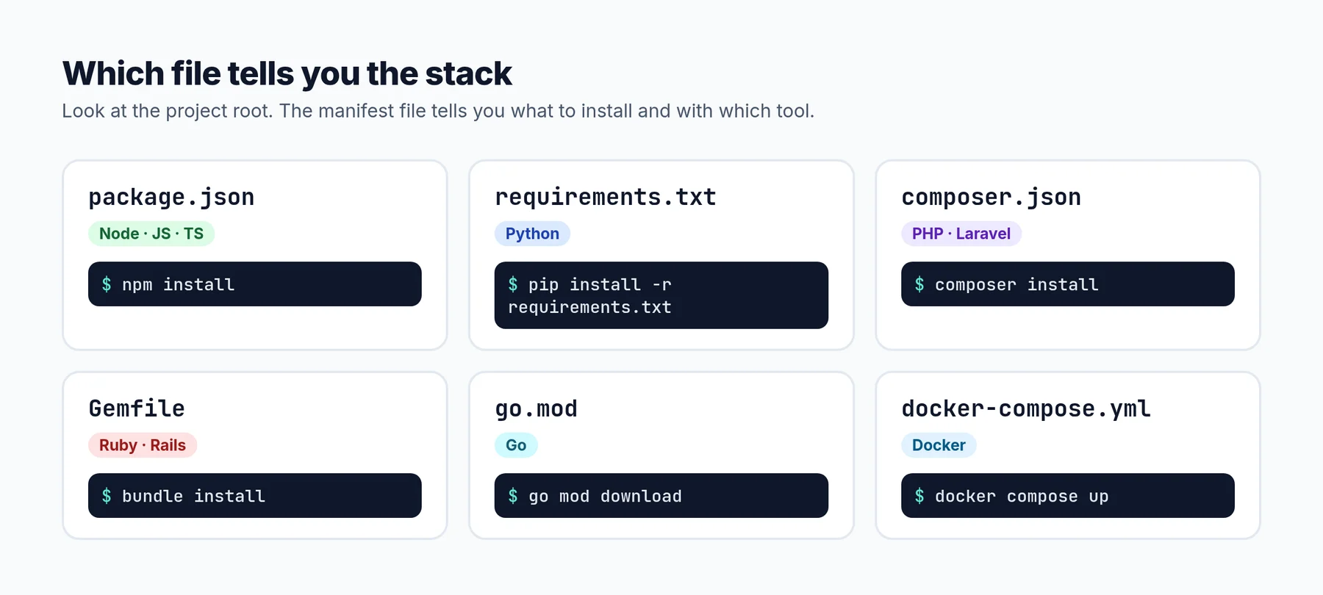This screenshot has height=595, width=1323.
Task: Click the PHP · Laravel badge
Action: [961, 234]
